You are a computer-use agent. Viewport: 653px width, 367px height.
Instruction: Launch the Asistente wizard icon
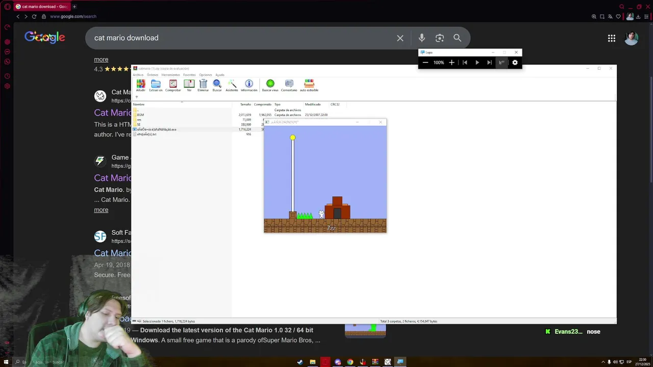point(232,85)
